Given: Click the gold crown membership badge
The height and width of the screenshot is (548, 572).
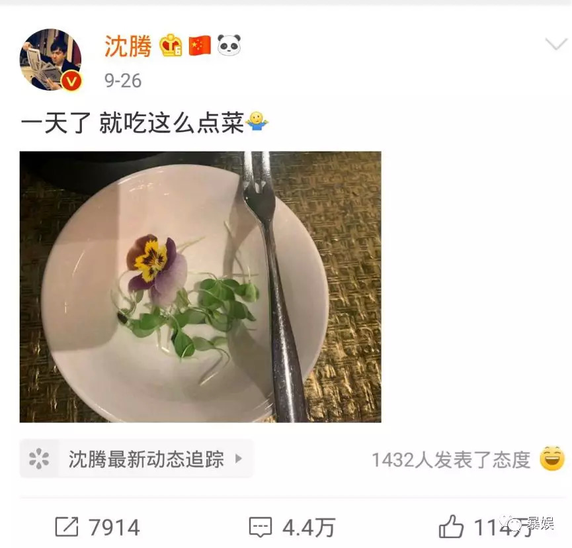Looking at the screenshot, I should click(171, 45).
